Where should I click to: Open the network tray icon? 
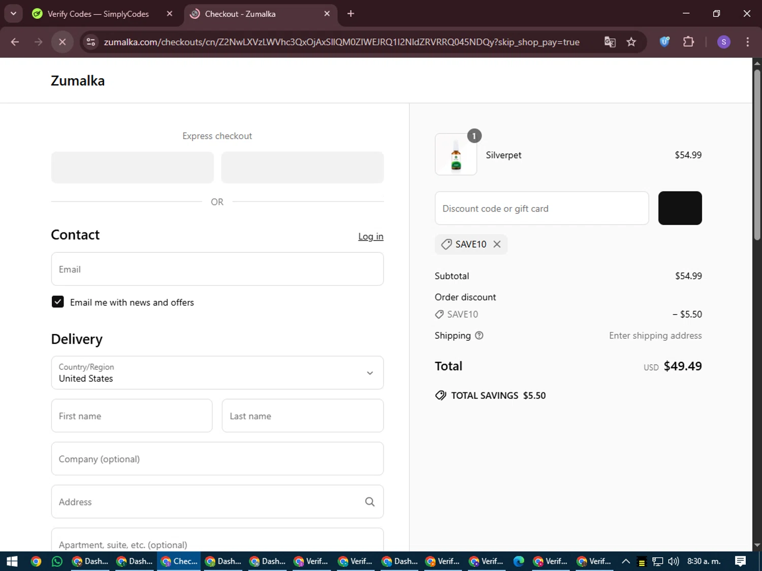click(x=657, y=561)
